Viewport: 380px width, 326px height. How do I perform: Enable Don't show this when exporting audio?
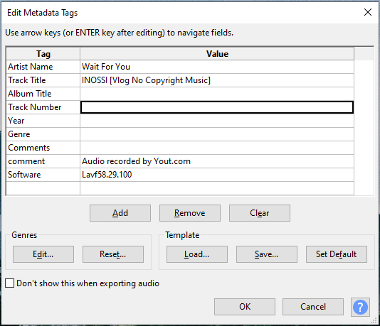coord(9,283)
